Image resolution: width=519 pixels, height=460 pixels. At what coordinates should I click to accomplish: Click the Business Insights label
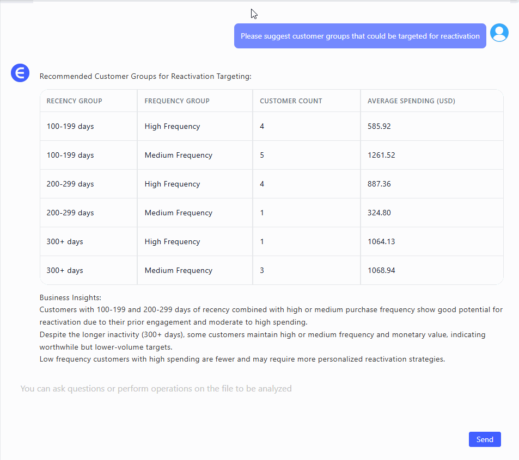click(70, 298)
